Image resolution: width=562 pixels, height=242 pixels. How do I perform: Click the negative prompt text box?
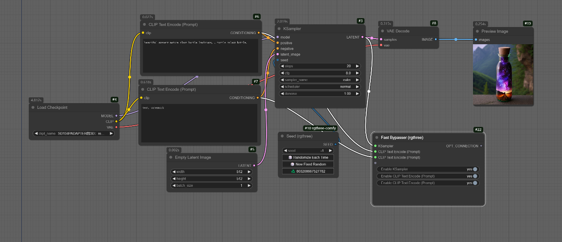click(x=198, y=123)
